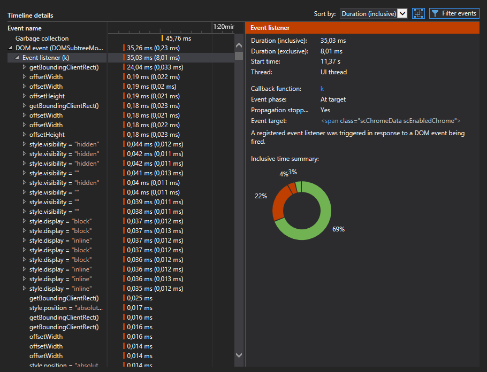
Task: Click the span scChromeData event target link
Action: [x=391, y=121]
